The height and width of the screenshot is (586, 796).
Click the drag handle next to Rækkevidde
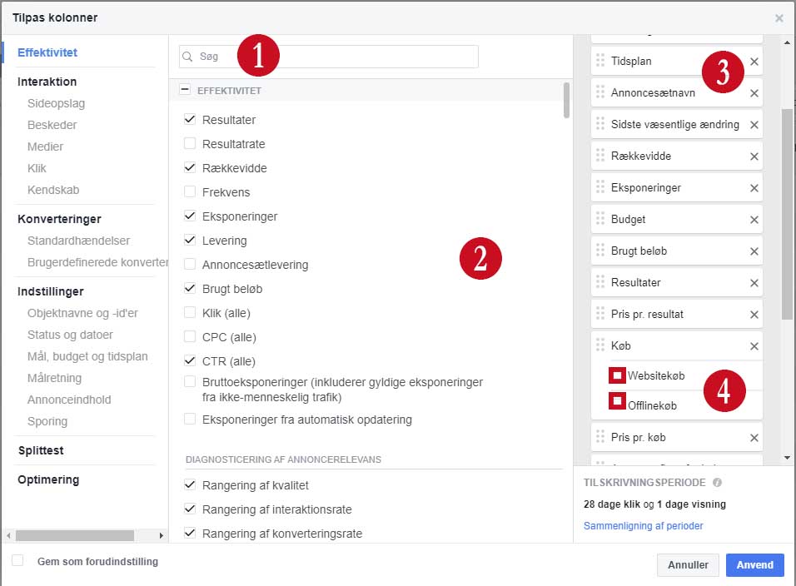pyautogui.click(x=602, y=156)
